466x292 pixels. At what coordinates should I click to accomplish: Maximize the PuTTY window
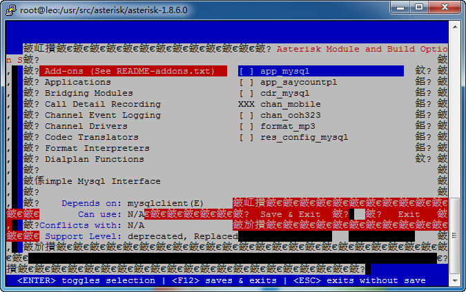pos(419,7)
